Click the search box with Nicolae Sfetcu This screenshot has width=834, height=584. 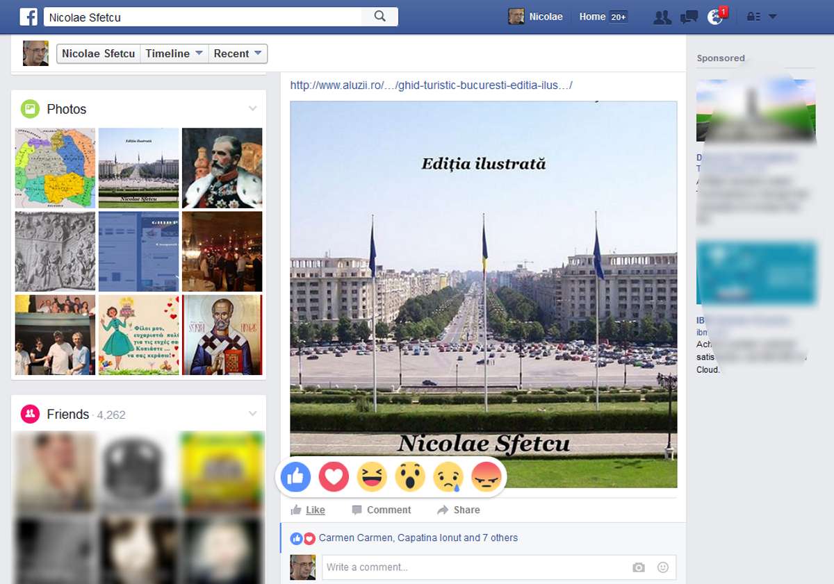tap(202, 17)
